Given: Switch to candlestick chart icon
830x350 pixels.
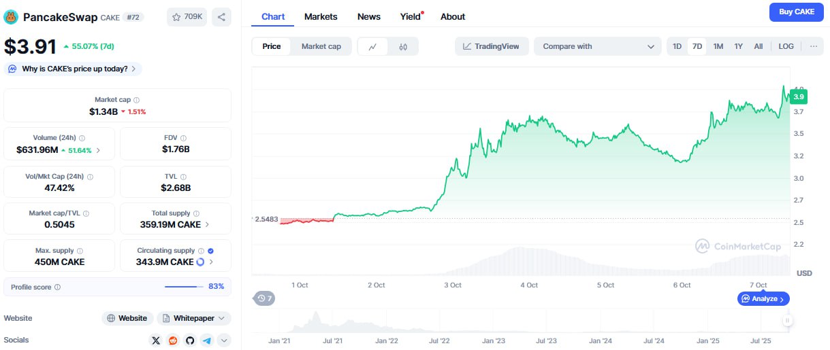Looking at the screenshot, I should [x=403, y=46].
